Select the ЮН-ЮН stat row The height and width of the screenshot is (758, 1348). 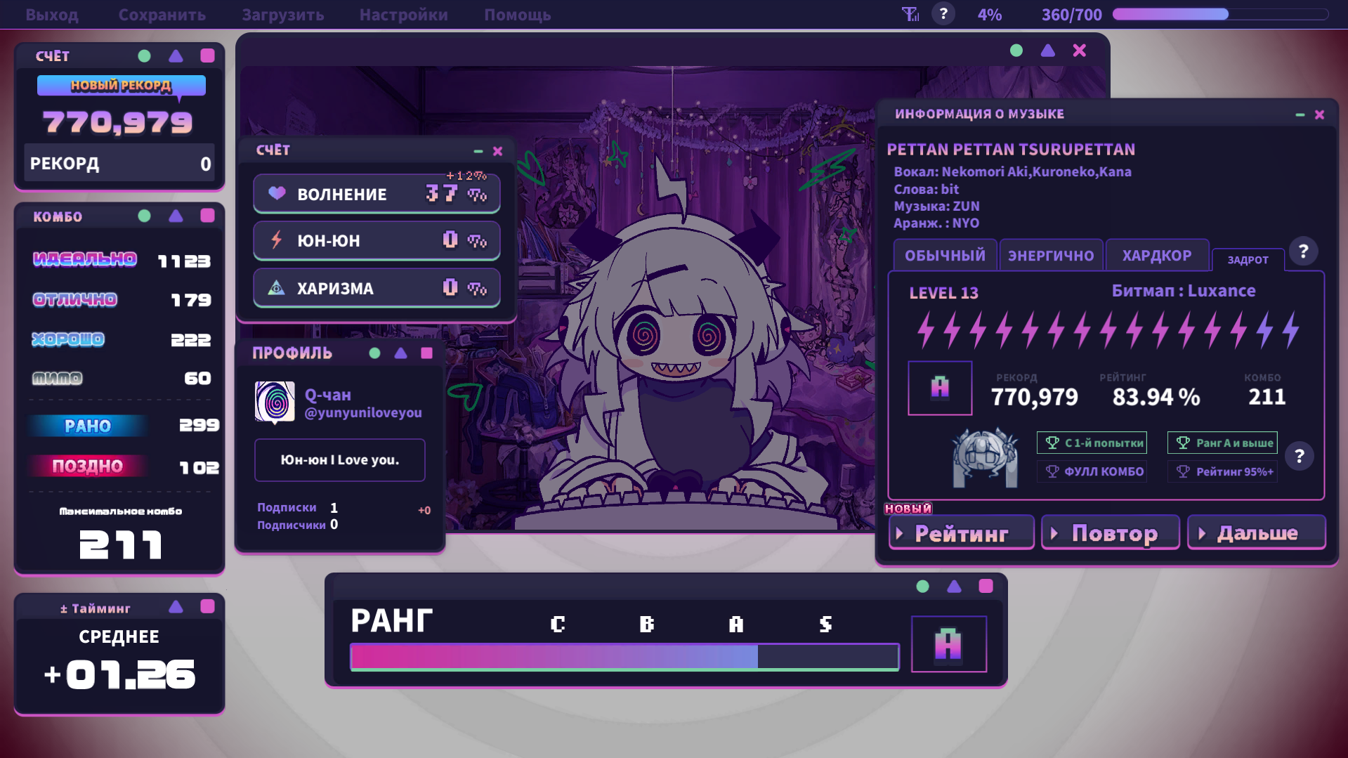[377, 240]
